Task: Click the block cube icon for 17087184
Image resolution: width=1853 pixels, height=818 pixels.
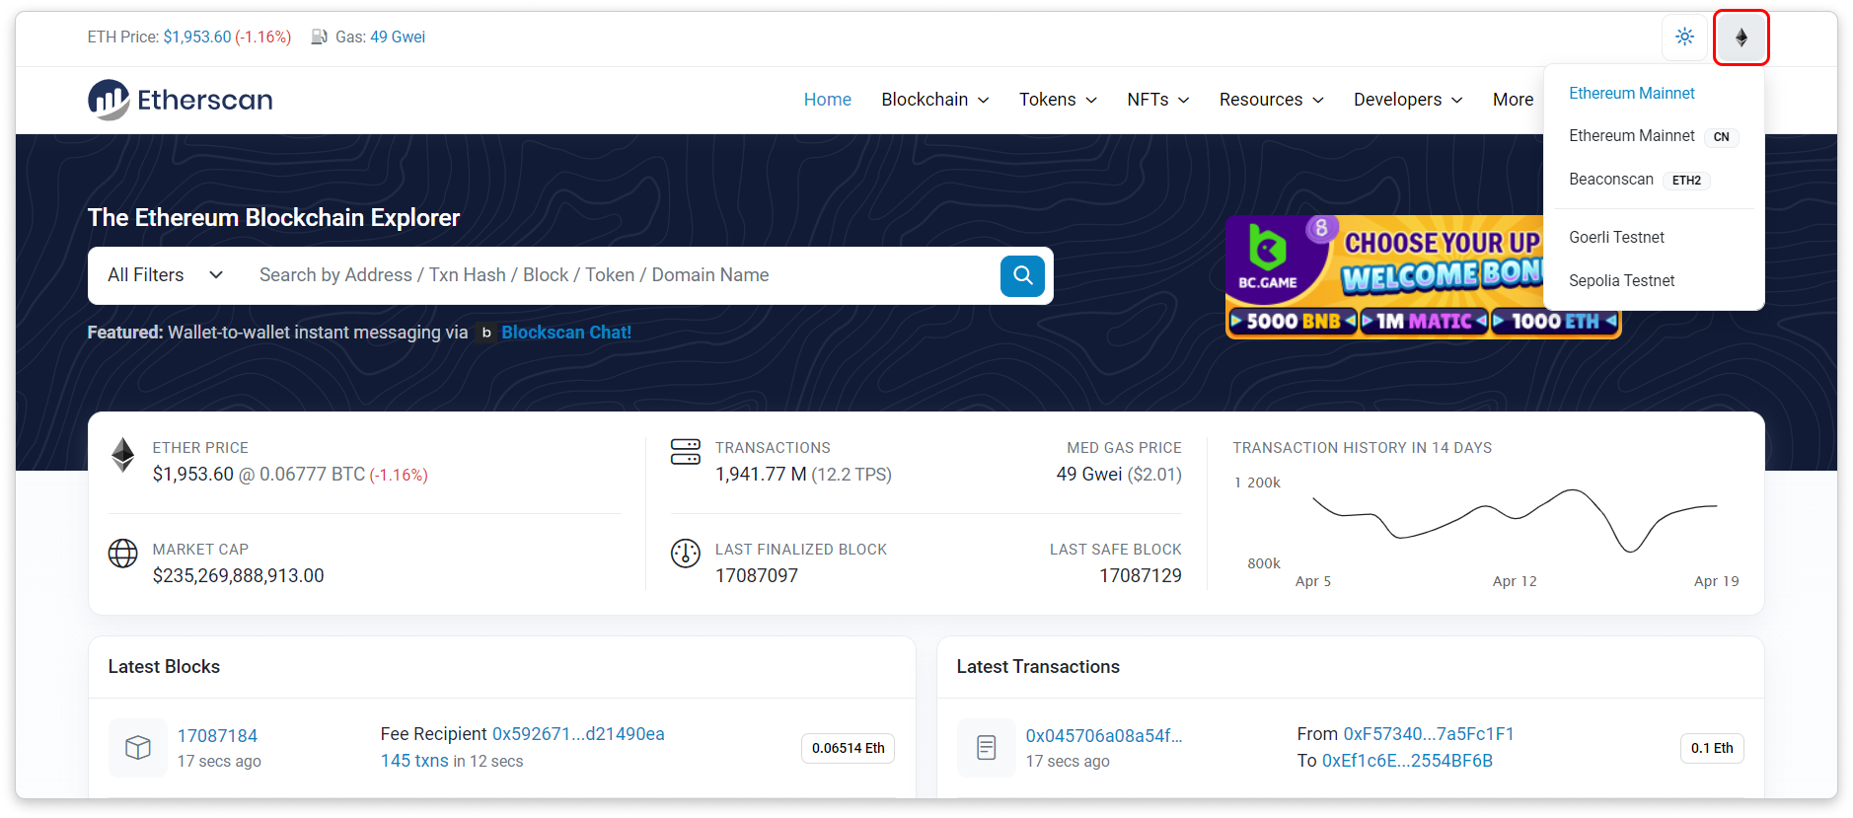Action: 138,748
